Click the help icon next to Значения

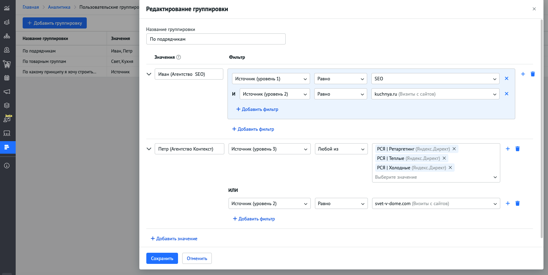click(178, 57)
